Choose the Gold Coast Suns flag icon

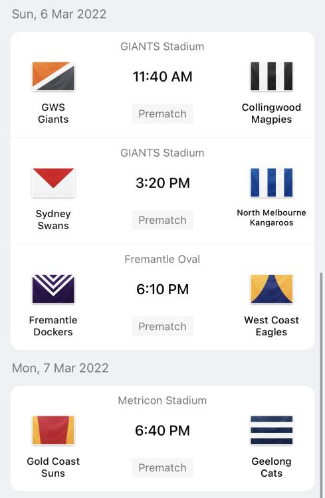53,430
